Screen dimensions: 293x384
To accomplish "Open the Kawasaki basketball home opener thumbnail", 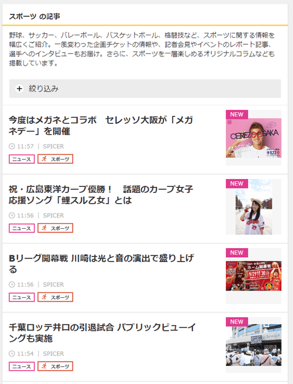I will click(x=254, y=276).
